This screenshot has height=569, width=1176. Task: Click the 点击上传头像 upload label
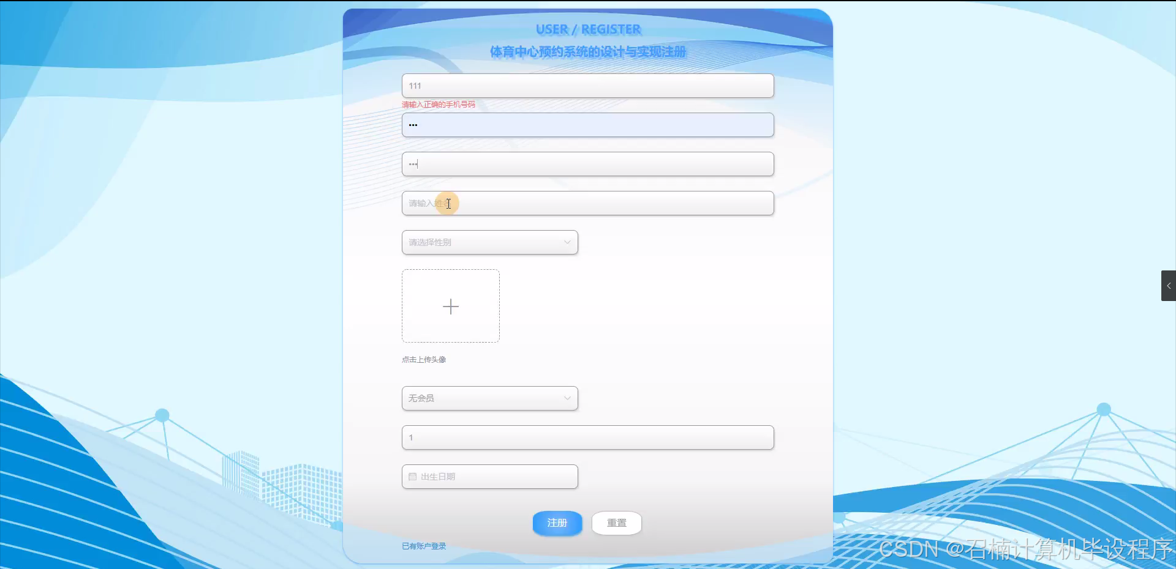point(423,359)
